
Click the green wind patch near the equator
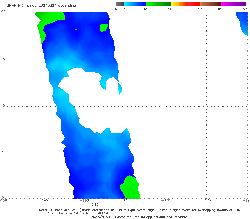pyautogui.click(x=130, y=188)
